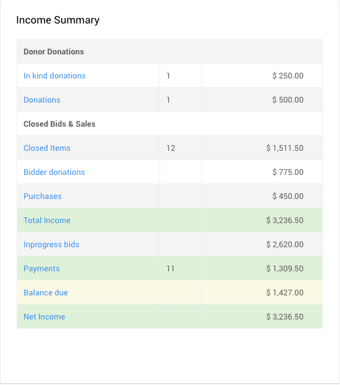Viewport: 340px width, 385px height.
Task: Select the $ 500.00 donations amount
Action: point(287,99)
